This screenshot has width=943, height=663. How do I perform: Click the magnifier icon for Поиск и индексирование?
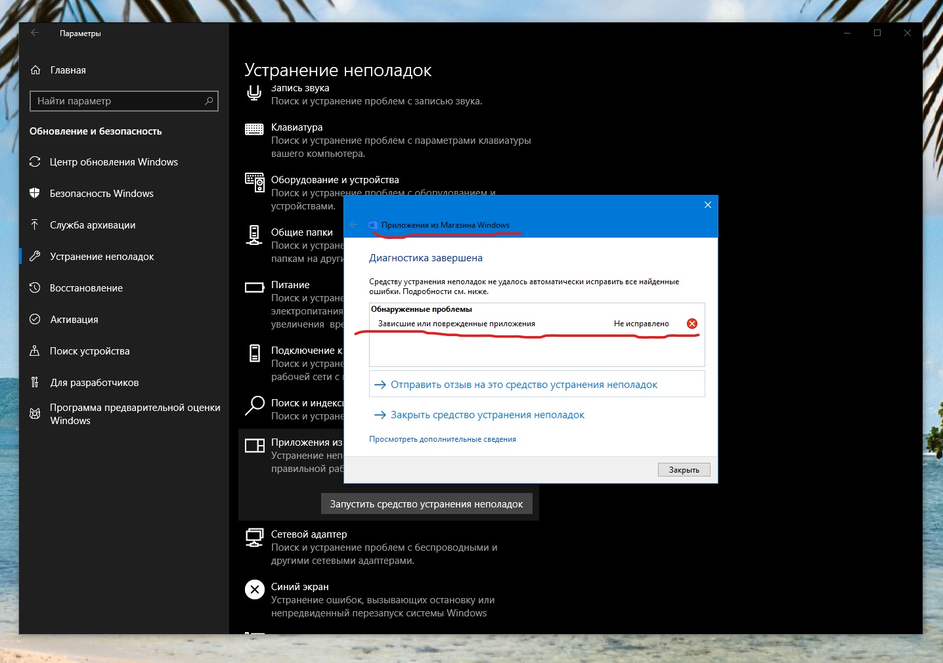pos(254,406)
